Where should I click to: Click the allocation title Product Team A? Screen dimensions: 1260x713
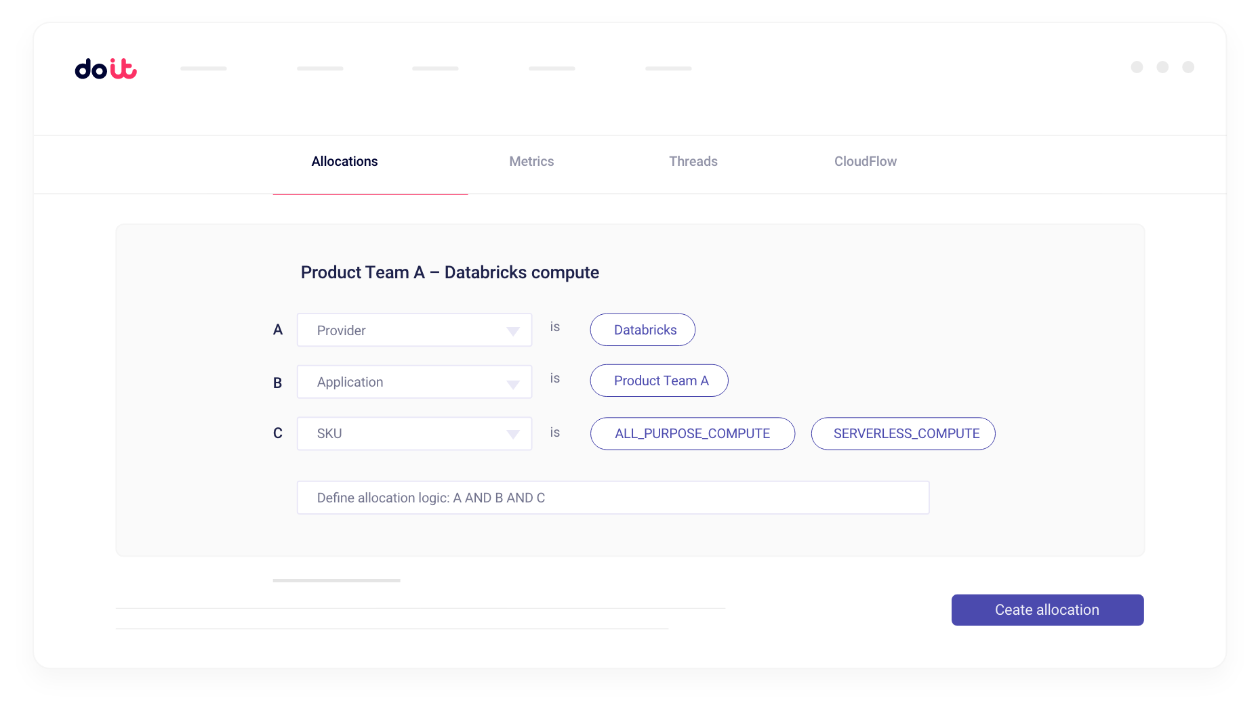click(449, 273)
